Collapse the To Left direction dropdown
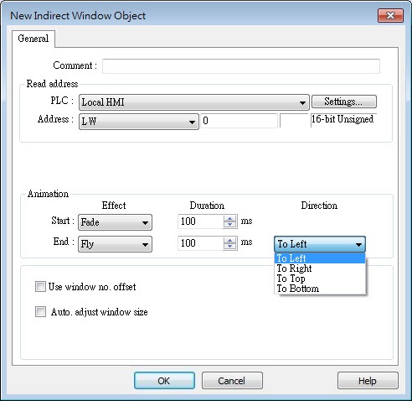The height and width of the screenshot is (401, 412). (320, 244)
